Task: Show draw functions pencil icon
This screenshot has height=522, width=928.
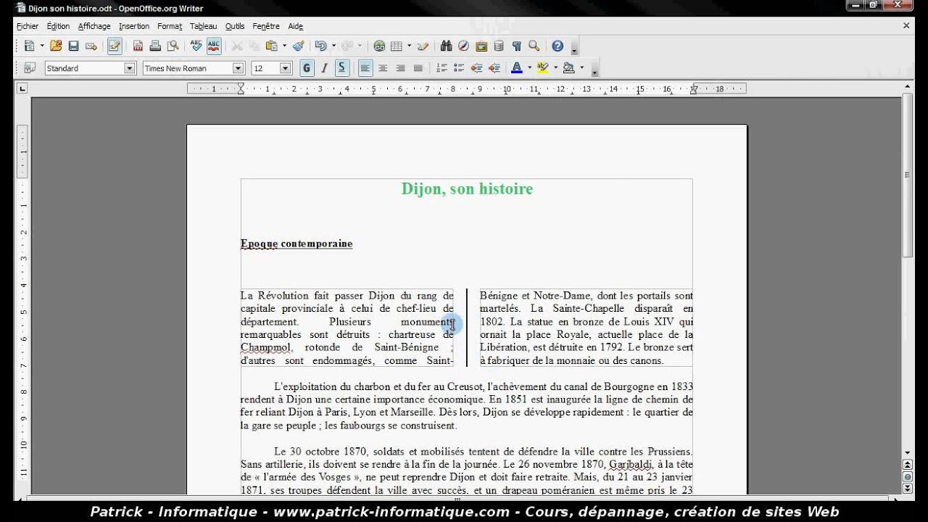Action: [x=423, y=46]
